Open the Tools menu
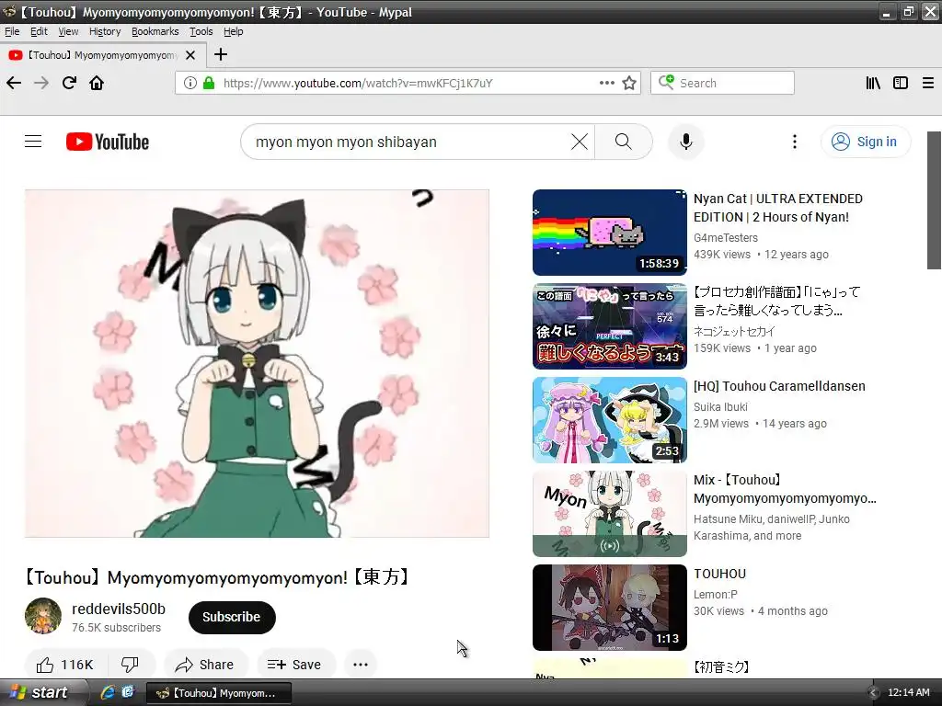 coord(201,31)
